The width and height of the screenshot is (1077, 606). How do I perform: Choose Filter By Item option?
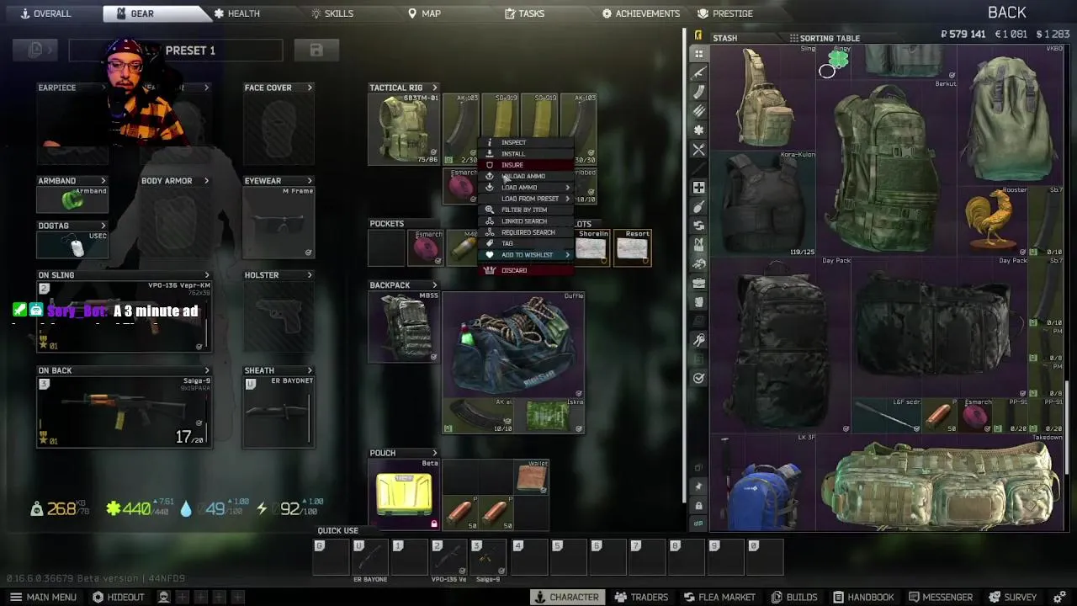524,210
